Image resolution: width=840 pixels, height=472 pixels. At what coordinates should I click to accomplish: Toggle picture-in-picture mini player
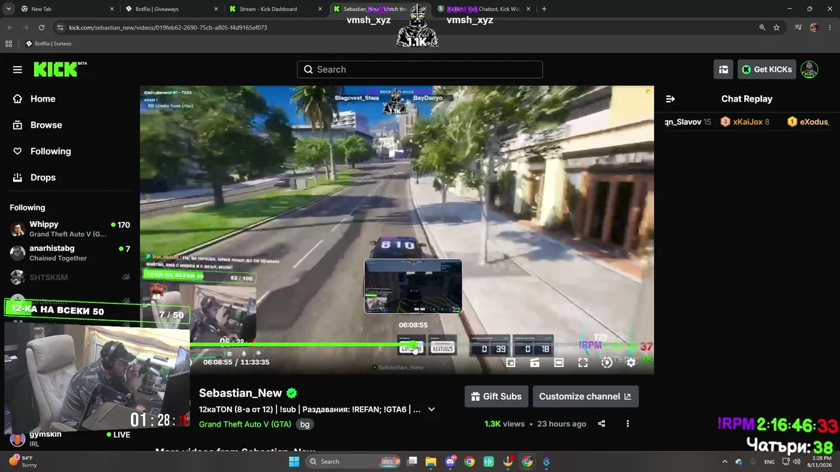pos(511,363)
